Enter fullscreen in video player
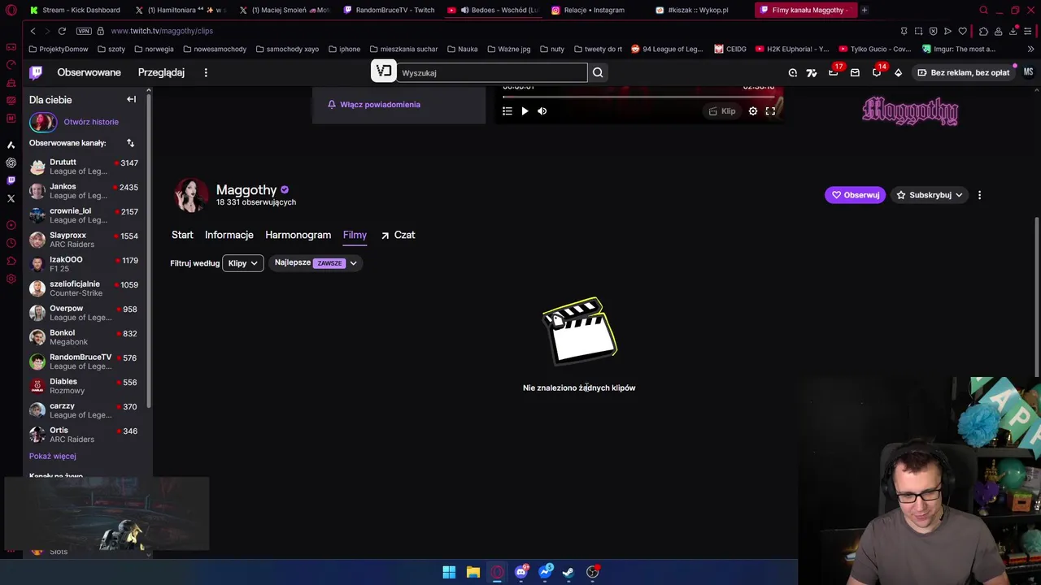This screenshot has width=1041, height=585. 770,111
